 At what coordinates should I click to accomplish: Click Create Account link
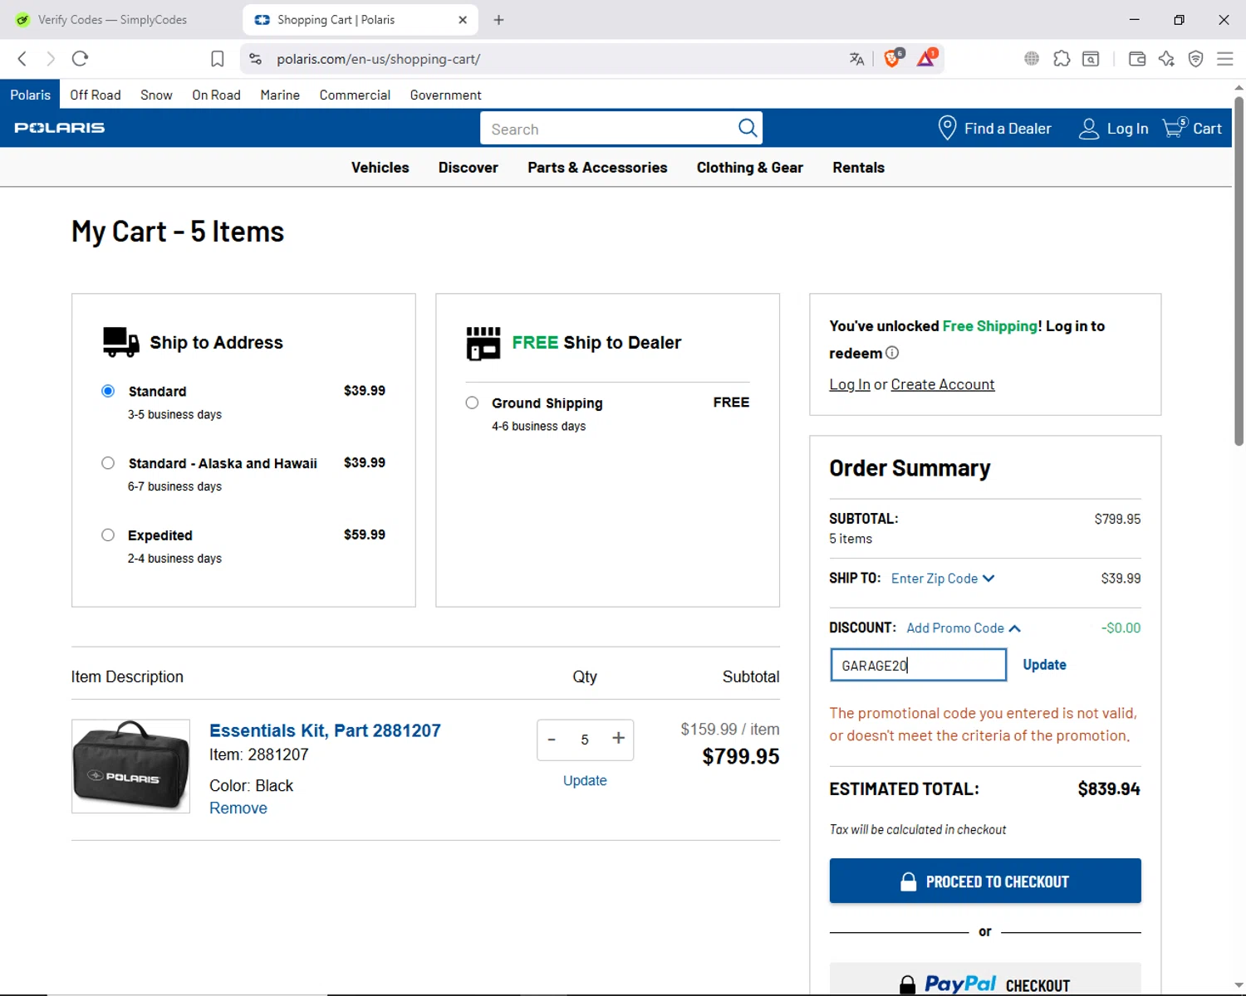pyautogui.click(x=943, y=384)
